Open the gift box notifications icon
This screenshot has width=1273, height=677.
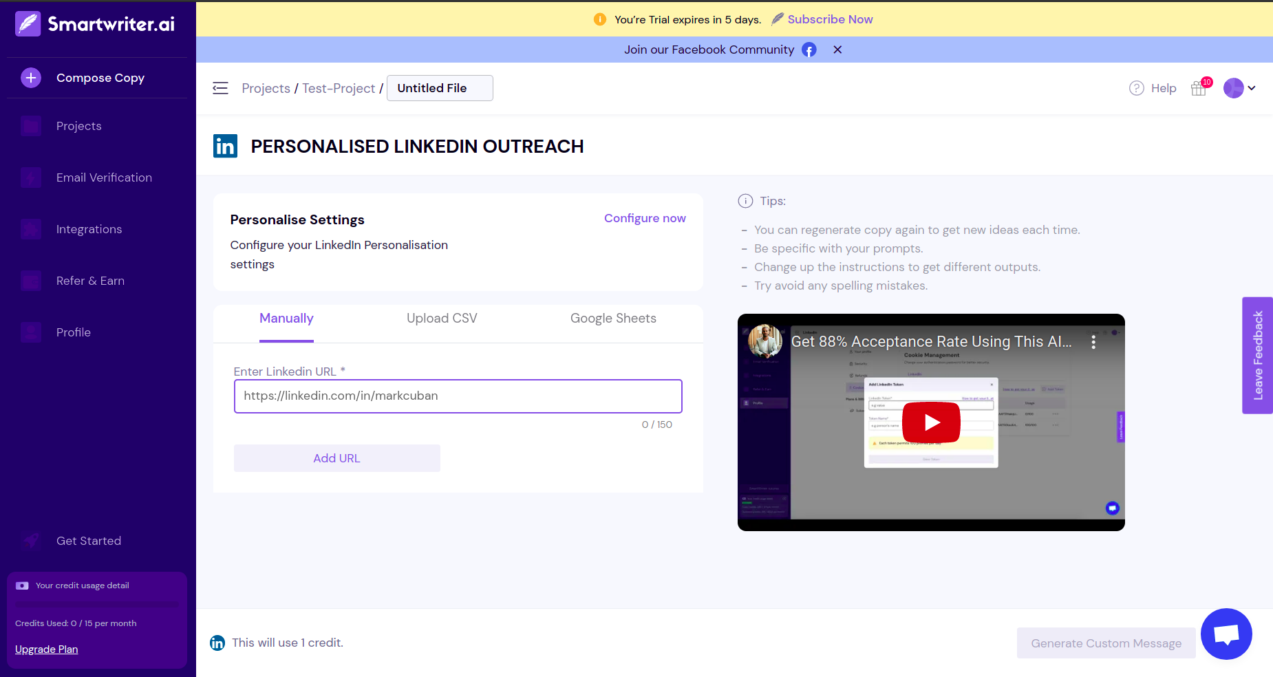pos(1199,88)
